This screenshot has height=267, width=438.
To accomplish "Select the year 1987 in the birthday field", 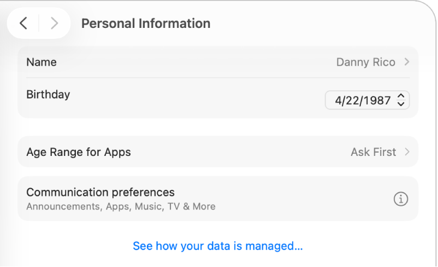I will coord(377,101).
